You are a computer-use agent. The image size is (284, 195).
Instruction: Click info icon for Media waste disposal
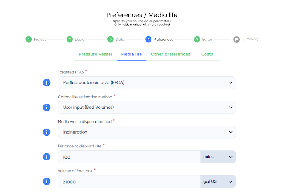tap(46, 132)
